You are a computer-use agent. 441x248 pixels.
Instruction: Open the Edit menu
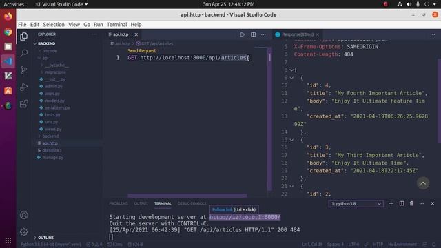tap(34, 25)
